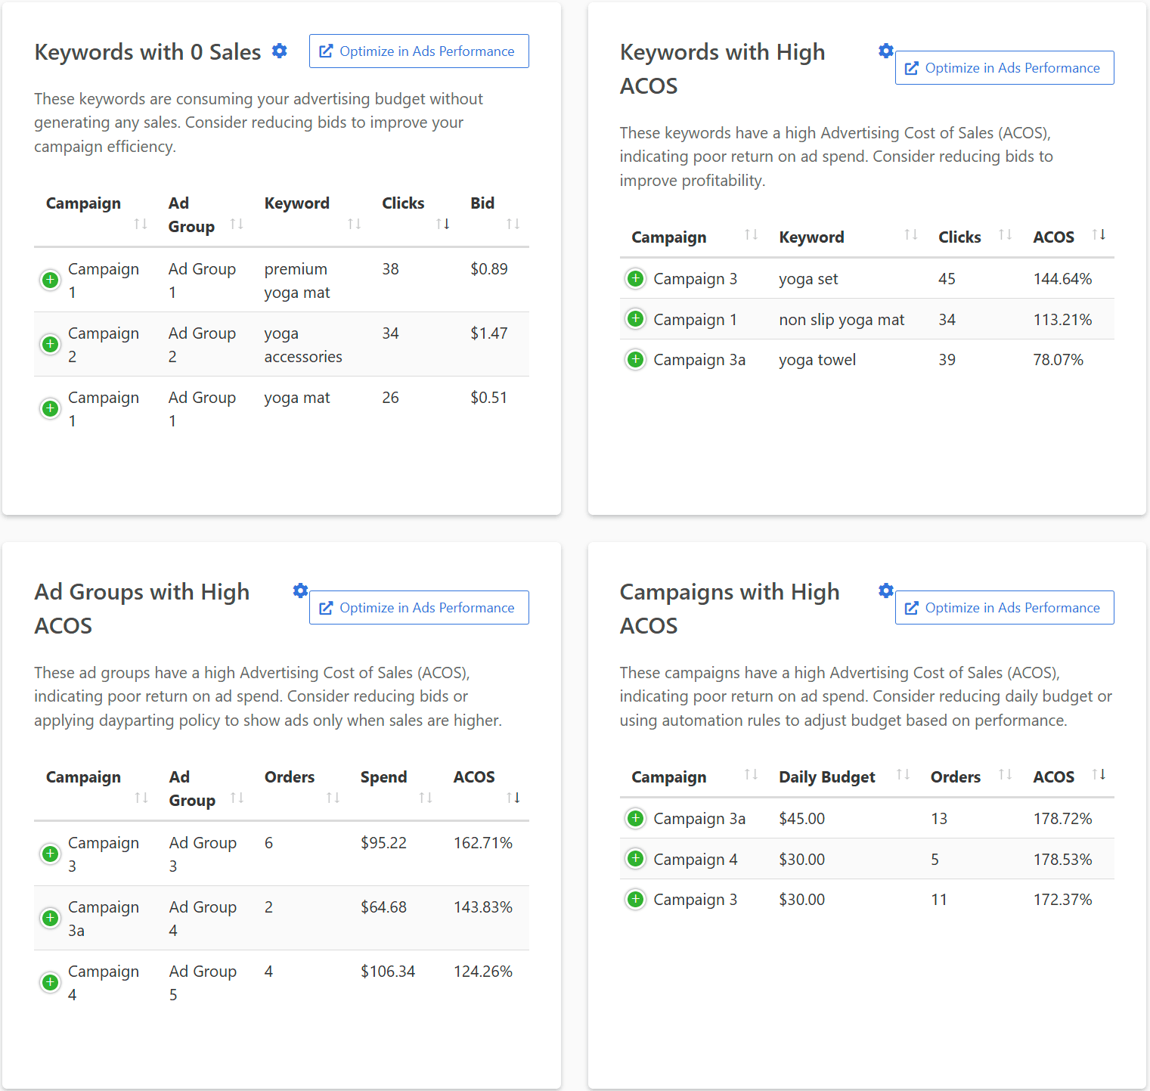Image resolution: width=1150 pixels, height=1091 pixels.
Task: Sort by Keyword column in Keywords with High ACOS
Action: point(910,235)
